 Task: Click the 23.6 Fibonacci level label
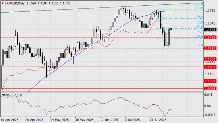click(200, 36)
